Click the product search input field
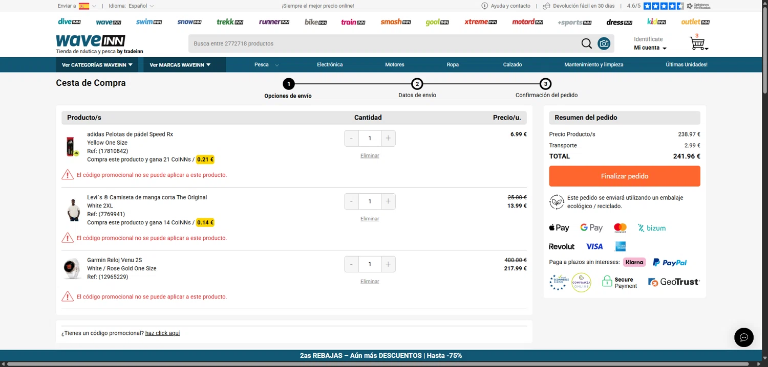 click(384, 43)
